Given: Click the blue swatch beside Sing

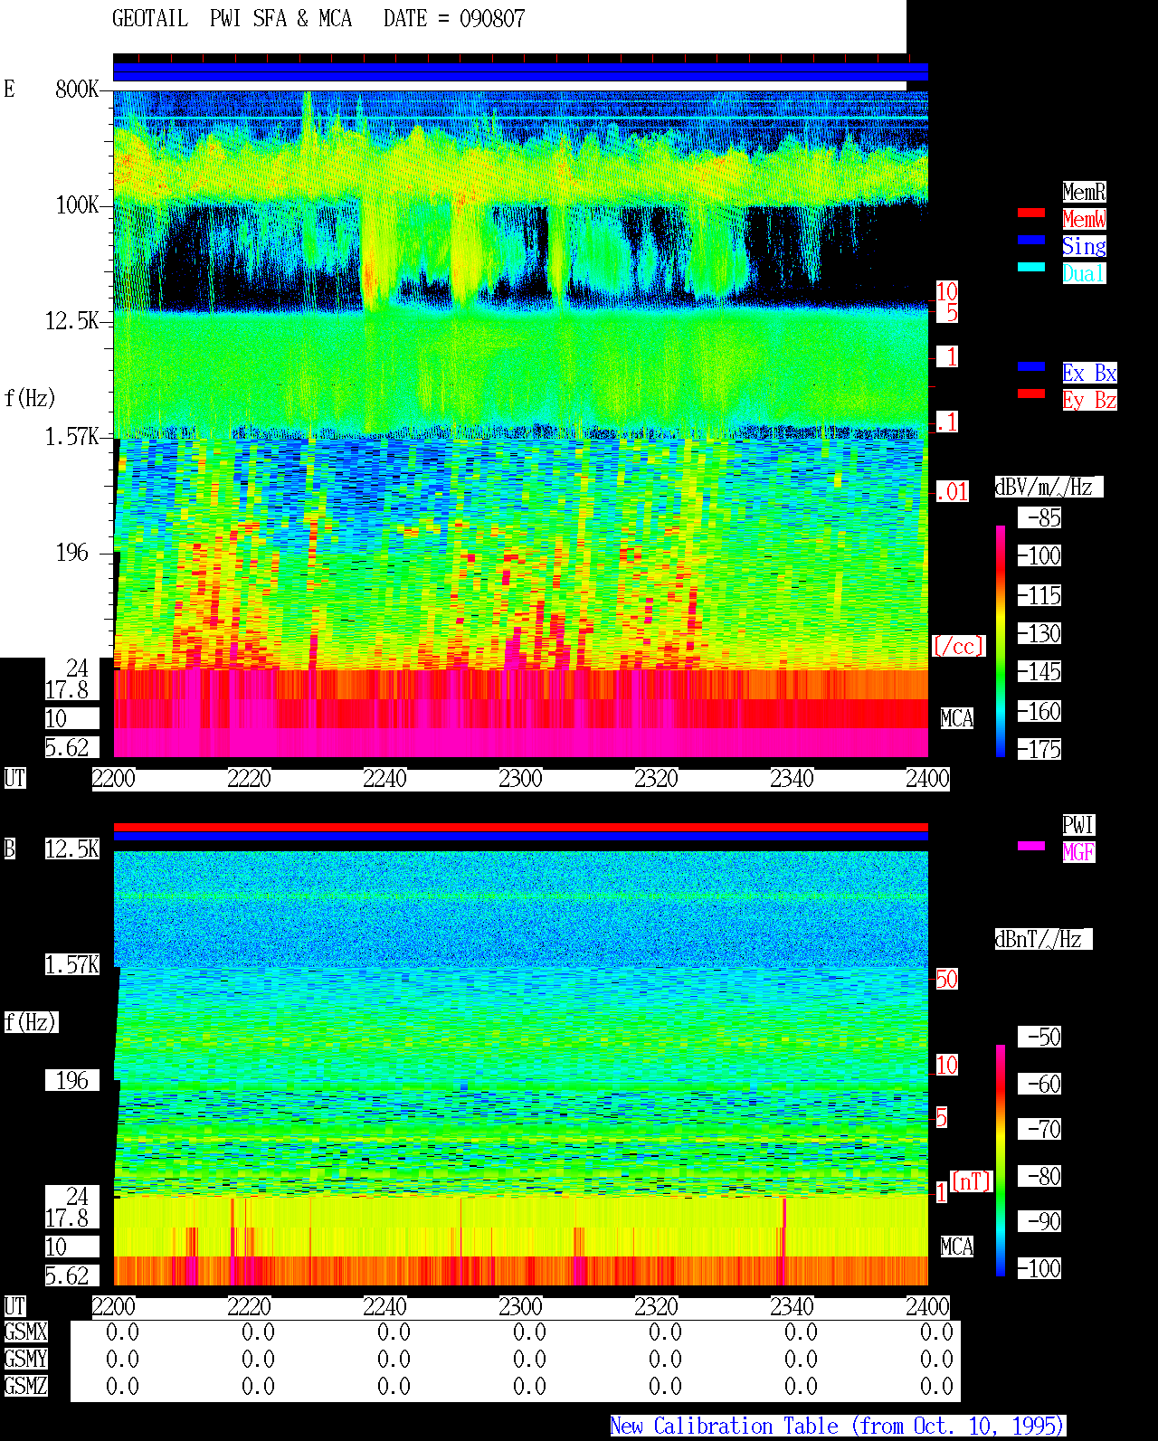Looking at the screenshot, I should [x=1031, y=240].
